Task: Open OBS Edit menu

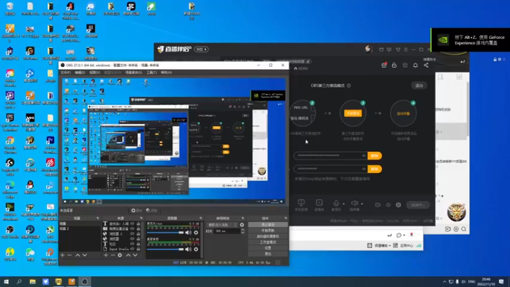Action: coord(80,72)
